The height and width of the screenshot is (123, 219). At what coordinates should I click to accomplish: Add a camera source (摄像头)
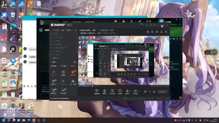click(x=105, y=92)
